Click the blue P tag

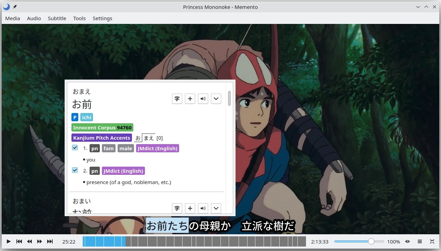[x=75, y=117]
